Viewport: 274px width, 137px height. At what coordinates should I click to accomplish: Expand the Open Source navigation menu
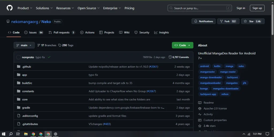tap(89, 8)
